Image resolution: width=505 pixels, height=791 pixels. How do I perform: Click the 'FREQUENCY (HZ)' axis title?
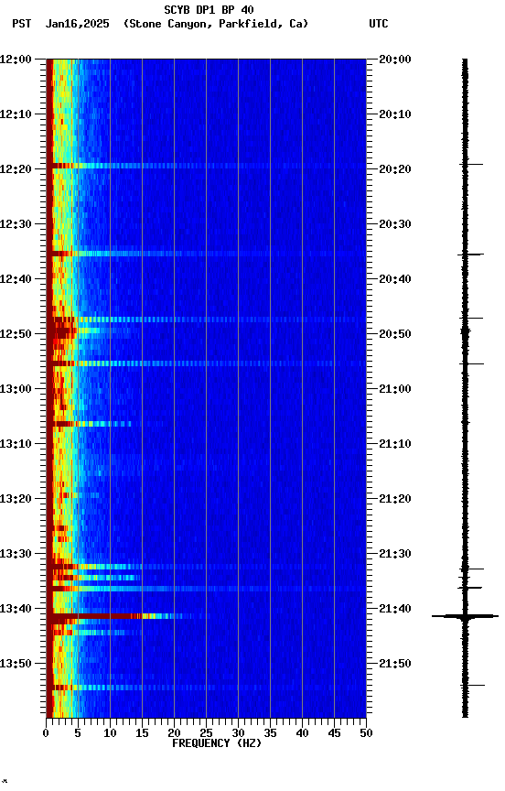pos(217,744)
